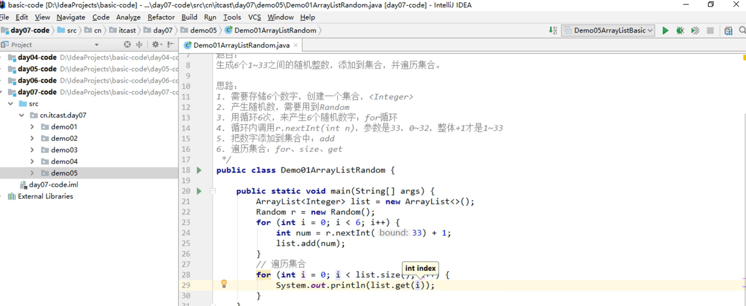Click the Collapse All icon in Project panel
The height and width of the screenshot is (306, 746).
point(139,45)
